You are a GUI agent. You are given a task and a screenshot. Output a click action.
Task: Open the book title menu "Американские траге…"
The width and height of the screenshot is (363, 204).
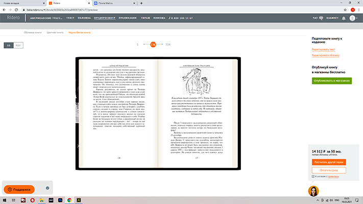point(46,18)
